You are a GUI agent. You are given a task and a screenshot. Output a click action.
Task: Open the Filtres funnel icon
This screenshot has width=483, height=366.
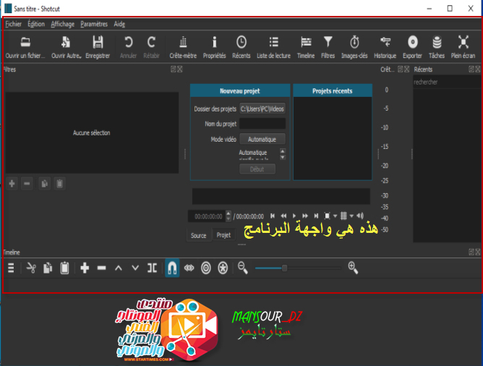(328, 47)
